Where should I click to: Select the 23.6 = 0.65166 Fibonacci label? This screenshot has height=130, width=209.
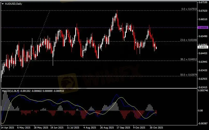tap(189, 40)
